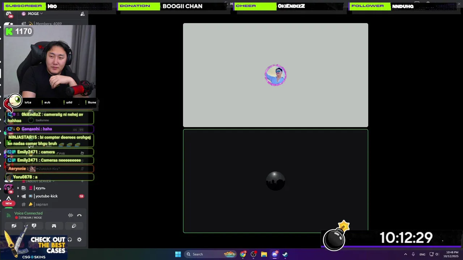This screenshot has width=463, height=260.
Task: Click the Discord window close button
Action: (x=459, y=4)
